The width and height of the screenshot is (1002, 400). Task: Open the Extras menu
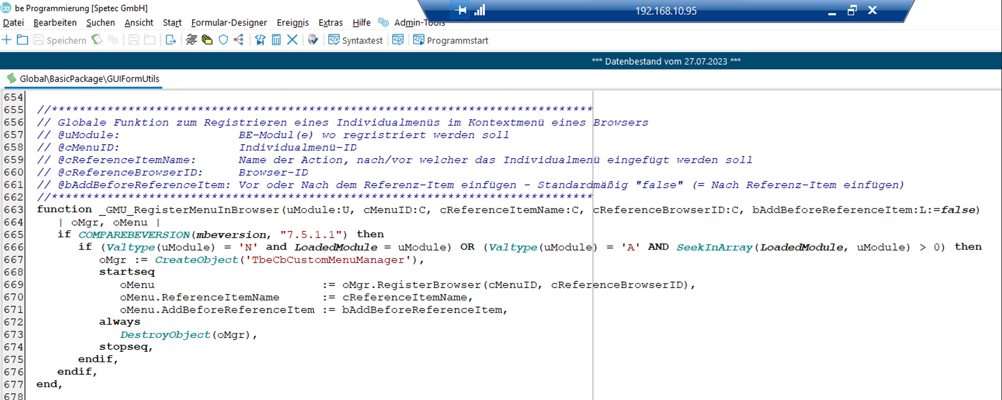[330, 23]
